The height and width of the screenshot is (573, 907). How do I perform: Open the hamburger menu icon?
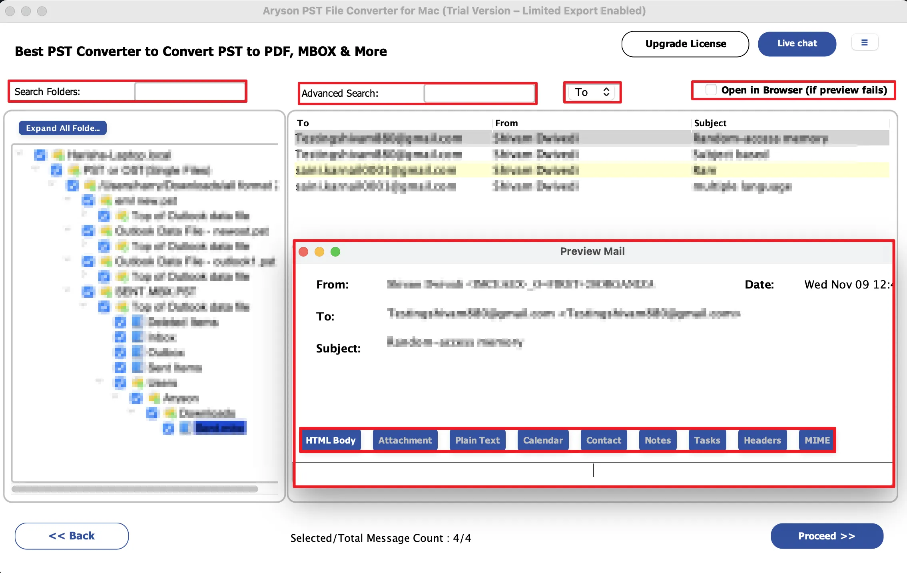(864, 43)
